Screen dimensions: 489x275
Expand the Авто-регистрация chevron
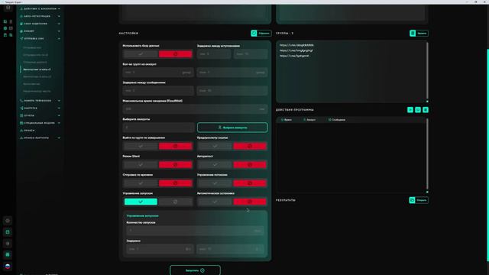coord(59,16)
